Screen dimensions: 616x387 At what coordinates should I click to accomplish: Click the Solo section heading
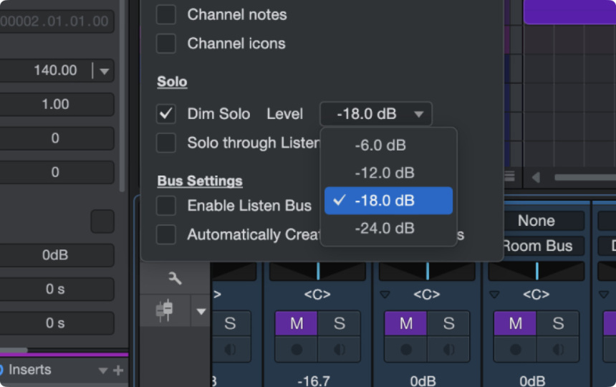click(172, 82)
